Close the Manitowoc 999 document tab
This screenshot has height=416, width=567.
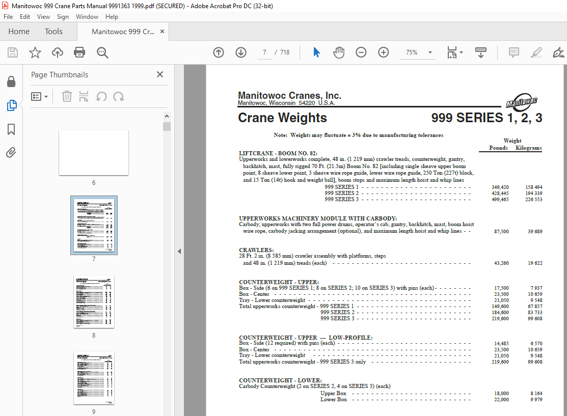click(x=163, y=32)
